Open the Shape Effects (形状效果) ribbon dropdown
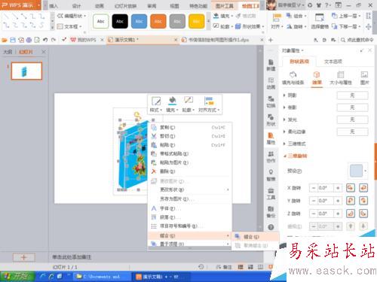Screen dimensions: 377x282 [250, 26]
